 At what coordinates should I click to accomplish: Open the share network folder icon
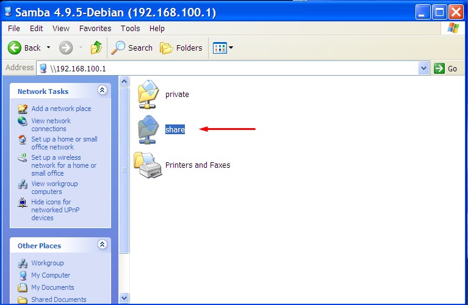tap(148, 129)
